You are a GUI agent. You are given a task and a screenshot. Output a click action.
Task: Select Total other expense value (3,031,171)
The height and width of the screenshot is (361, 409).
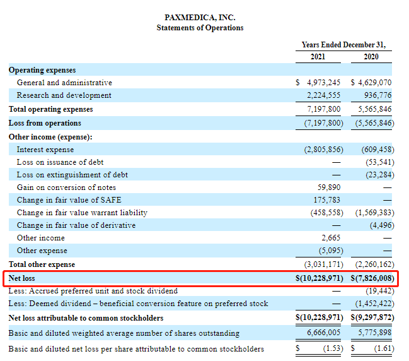pos(324,264)
